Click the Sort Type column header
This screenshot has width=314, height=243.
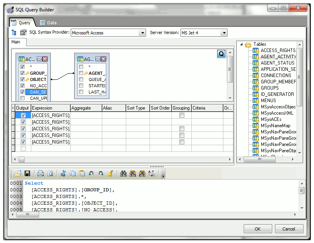[138, 108]
